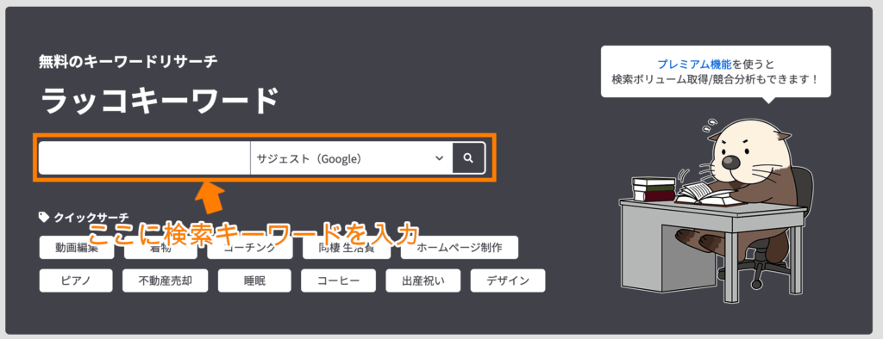Open the プレミアム機能 link
The height and width of the screenshot is (339, 883).
tap(685, 64)
